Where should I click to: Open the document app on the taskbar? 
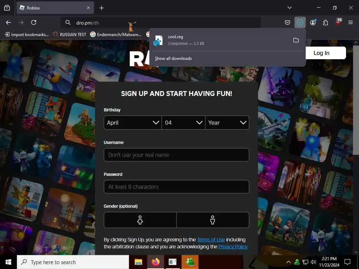tap(172, 262)
